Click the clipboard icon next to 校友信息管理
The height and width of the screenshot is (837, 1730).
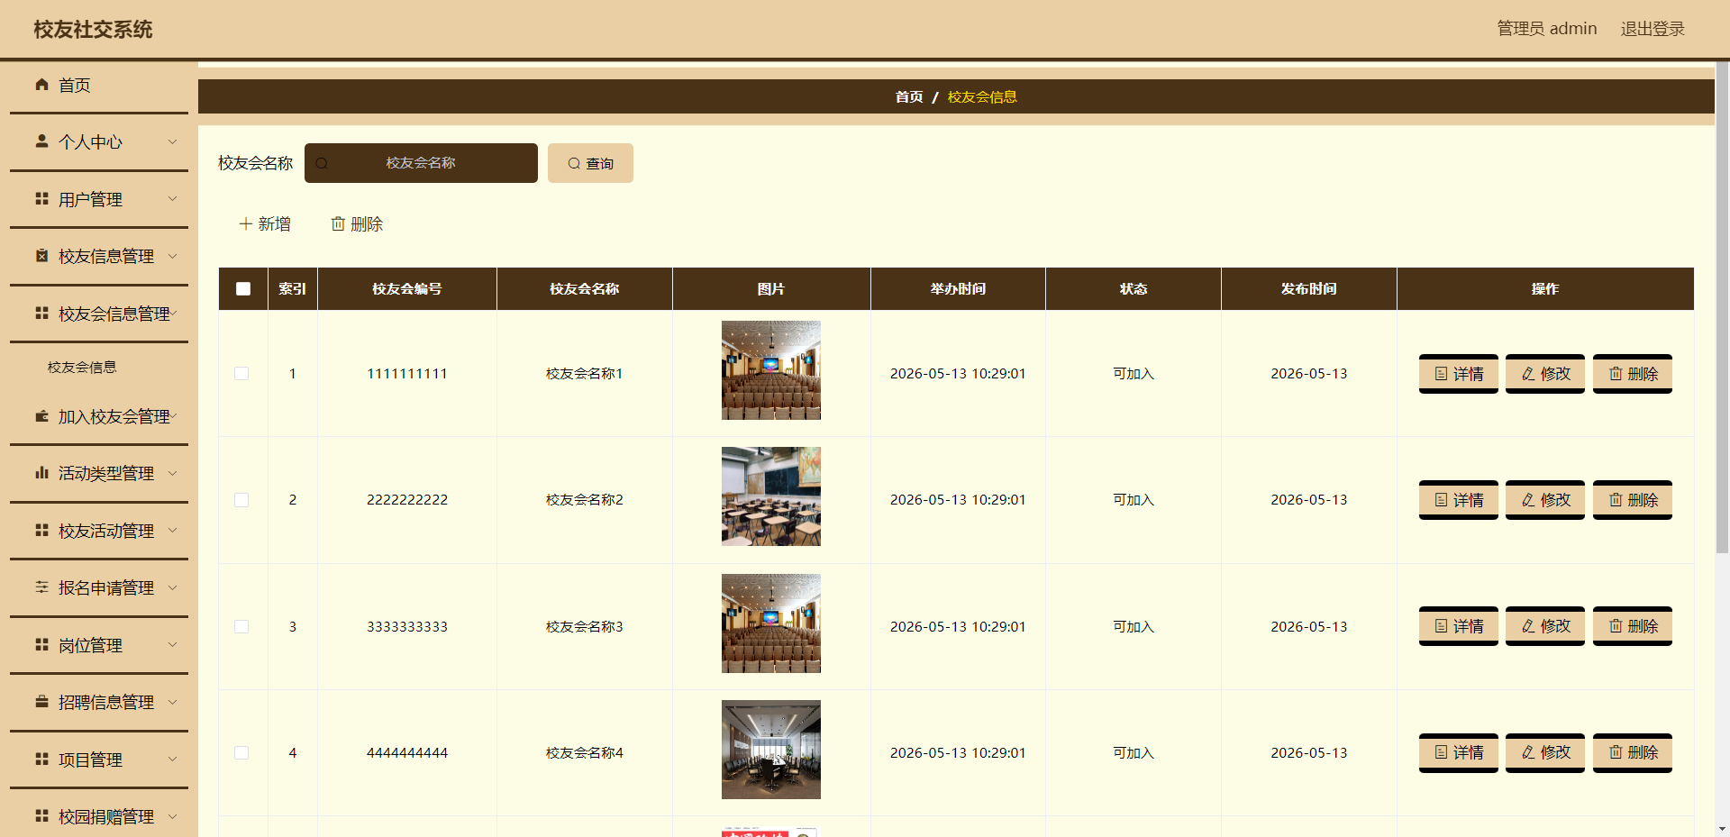[41, 256]
